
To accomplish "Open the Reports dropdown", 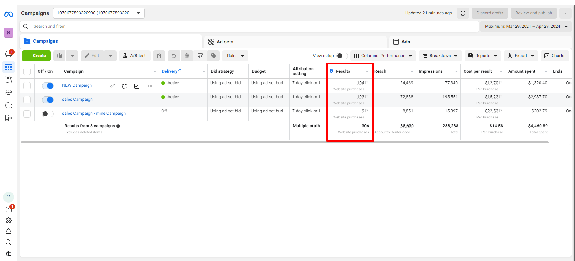I will (483, 56).
